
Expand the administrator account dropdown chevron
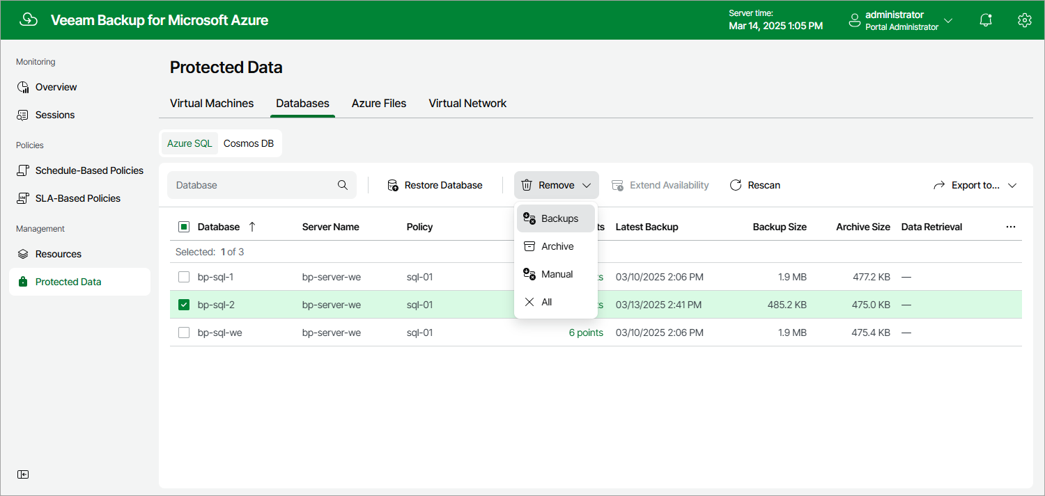pyautogui.click(x=948, y=21)
